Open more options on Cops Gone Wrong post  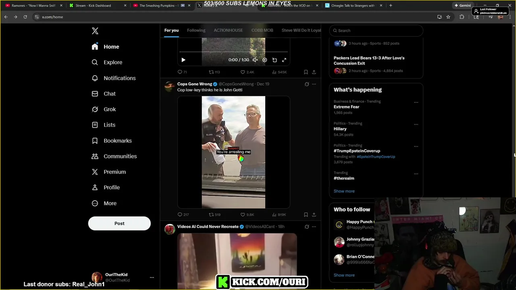[x=314, y=84]
